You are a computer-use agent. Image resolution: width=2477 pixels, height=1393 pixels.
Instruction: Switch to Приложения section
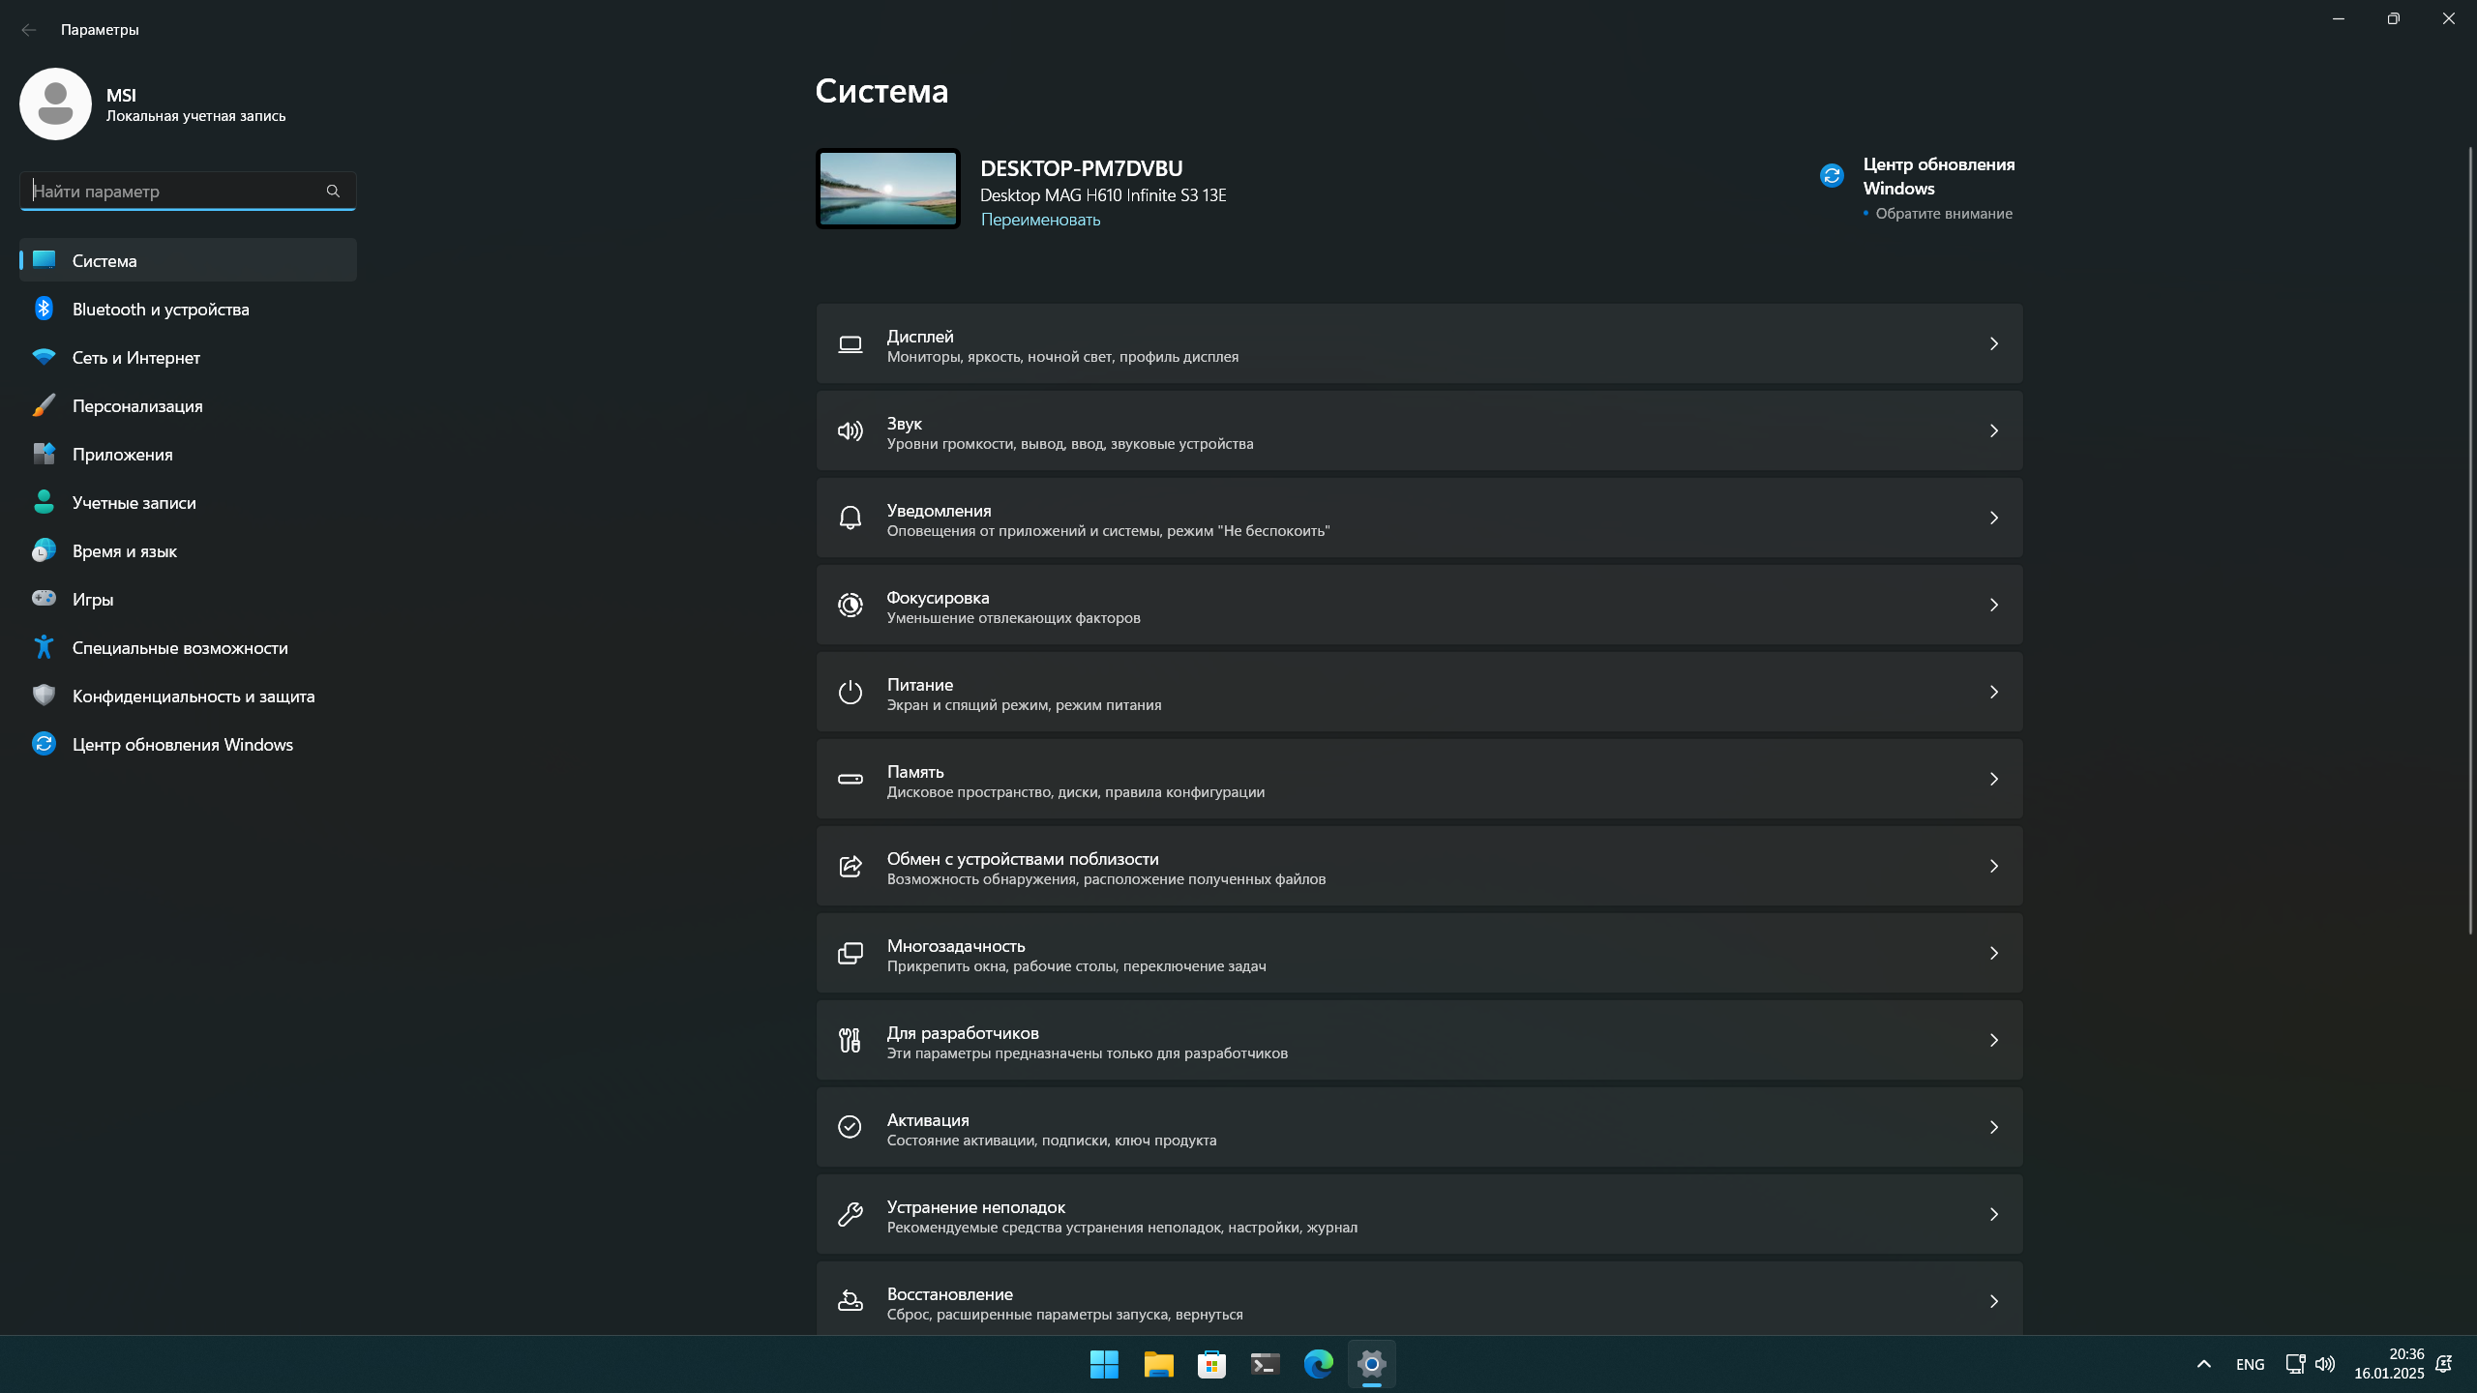pos(188,454)
